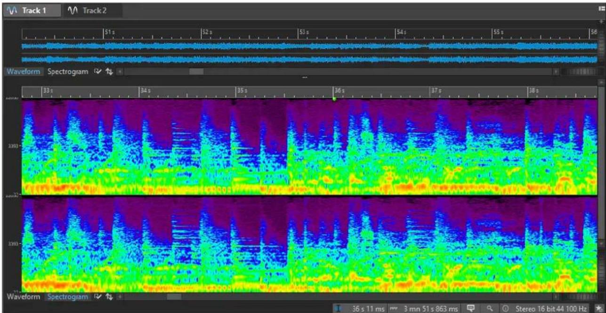Screen dimensions: 606x313
Task: Select Spectrogram view in upper pane
Action: click(x=68, y=72)
